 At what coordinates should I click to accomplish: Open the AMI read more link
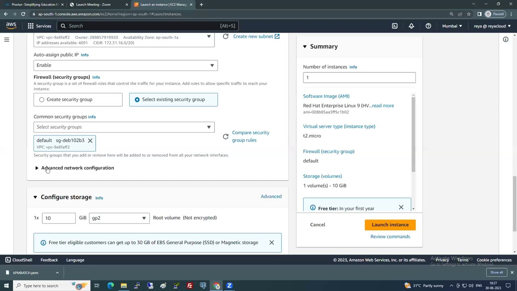pyautogui.click(x=383, y=105)
